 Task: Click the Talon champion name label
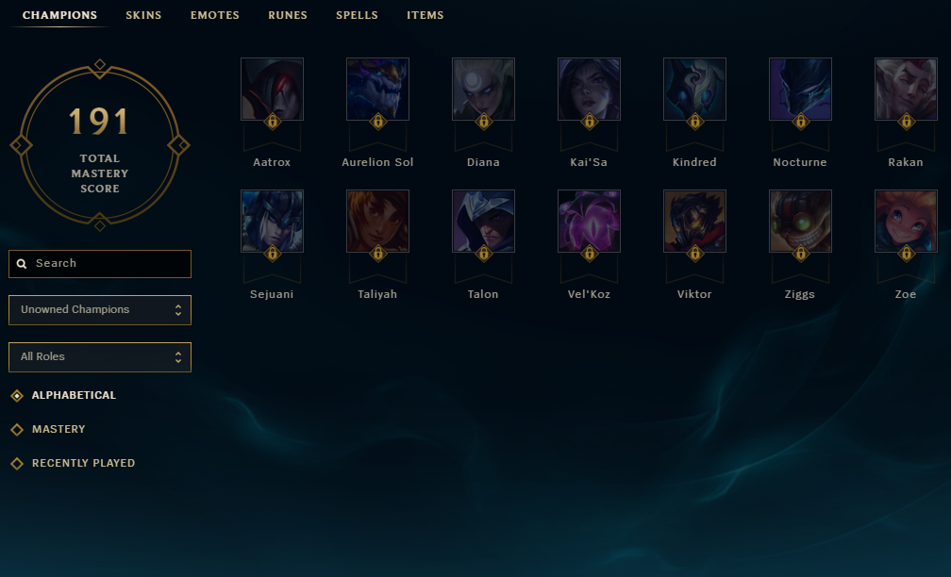[x=483, y=294]
